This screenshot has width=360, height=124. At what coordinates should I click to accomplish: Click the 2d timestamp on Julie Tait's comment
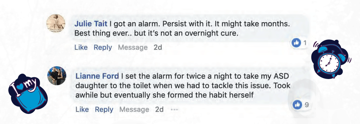[x=158, y=47]
